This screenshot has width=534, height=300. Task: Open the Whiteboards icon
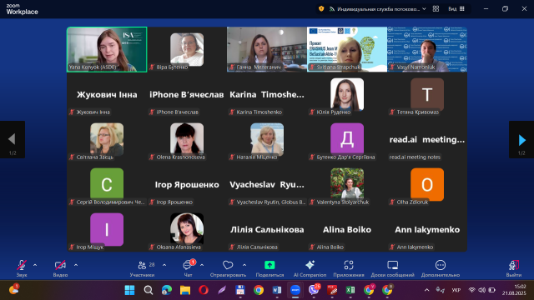coord(392,265)
